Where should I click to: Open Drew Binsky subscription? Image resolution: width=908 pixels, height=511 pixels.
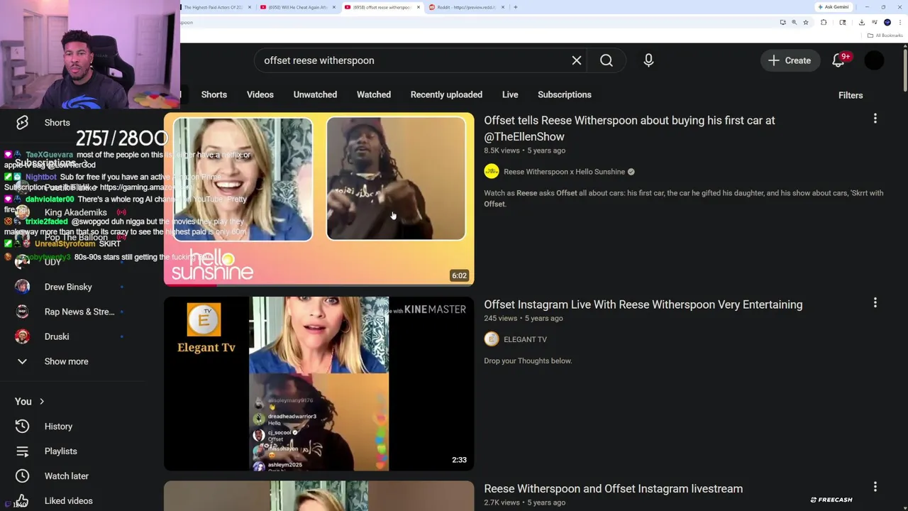click(68, 287)
